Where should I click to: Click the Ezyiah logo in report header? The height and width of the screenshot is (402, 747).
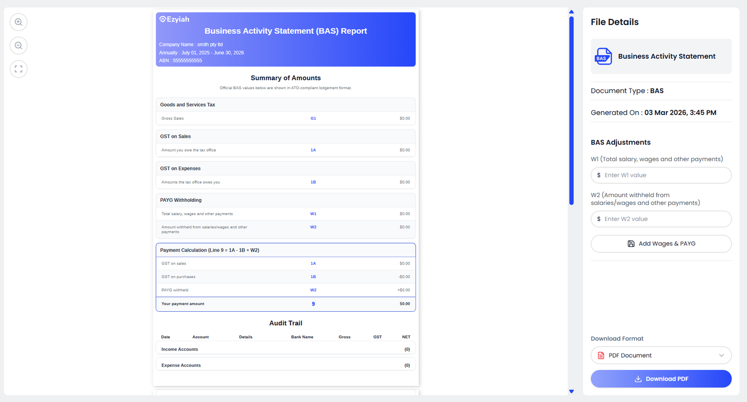[174, 19]
